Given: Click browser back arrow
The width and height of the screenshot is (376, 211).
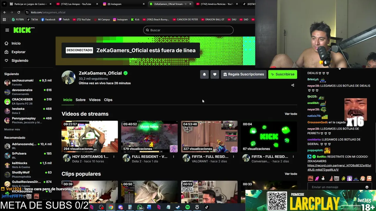Looking at the screenshot, I should pos(5,12).
